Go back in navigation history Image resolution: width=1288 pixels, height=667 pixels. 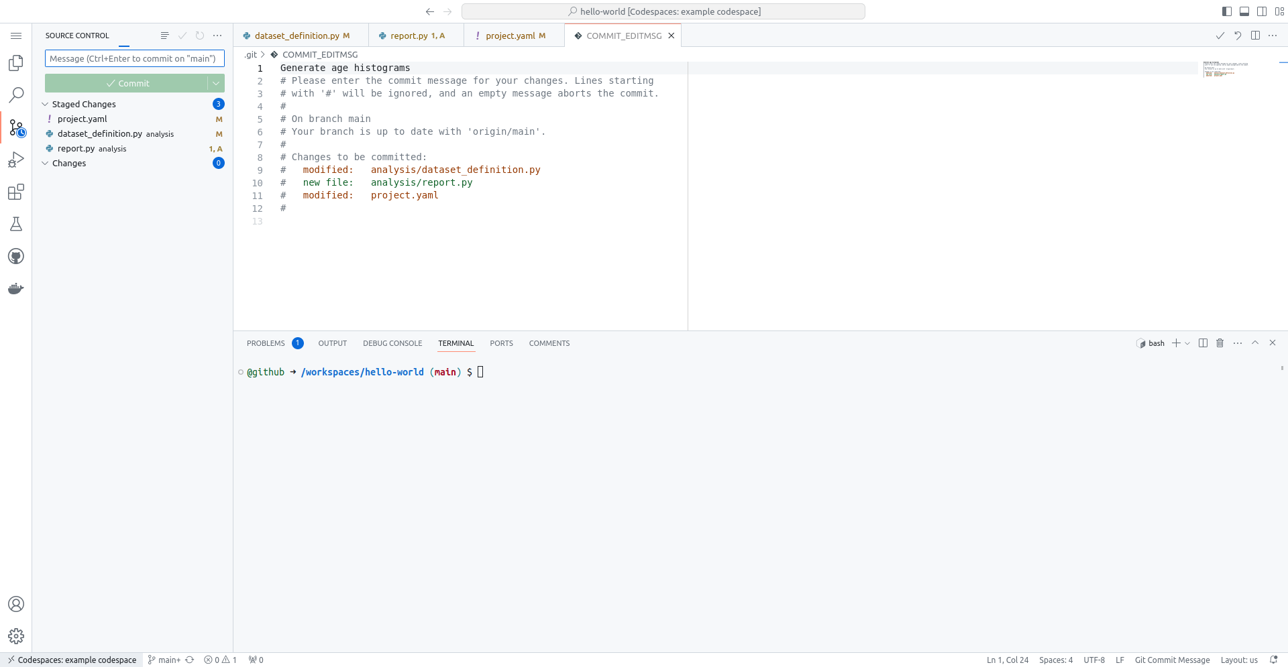click(x=430, y=11)
